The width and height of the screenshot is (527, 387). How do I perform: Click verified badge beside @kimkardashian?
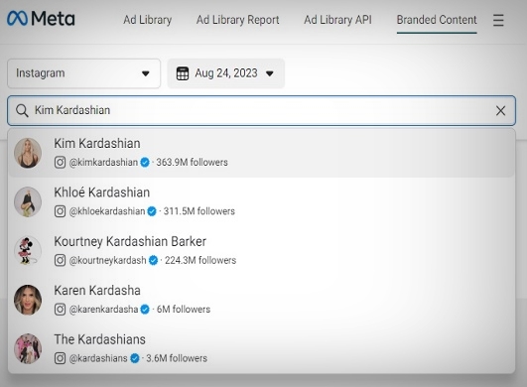145,163
